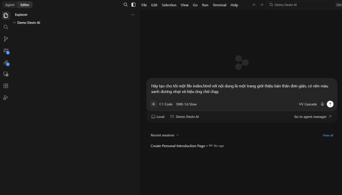Open the Go menu
342x195 pixels.
coord(195,5)
